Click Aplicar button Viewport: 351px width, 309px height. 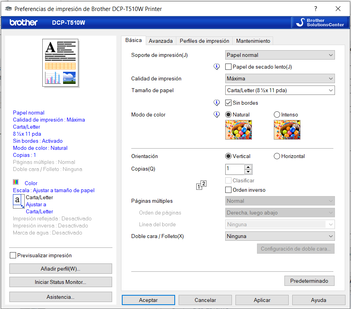[262, 300]
